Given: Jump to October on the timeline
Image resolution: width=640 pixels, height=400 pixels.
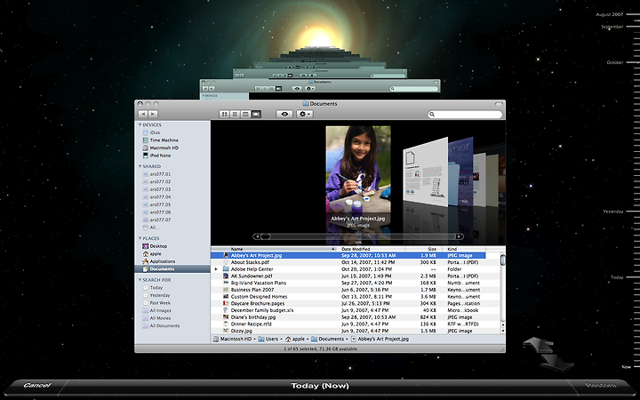Looking at the screenshot, I should click(x=615, y=62).
